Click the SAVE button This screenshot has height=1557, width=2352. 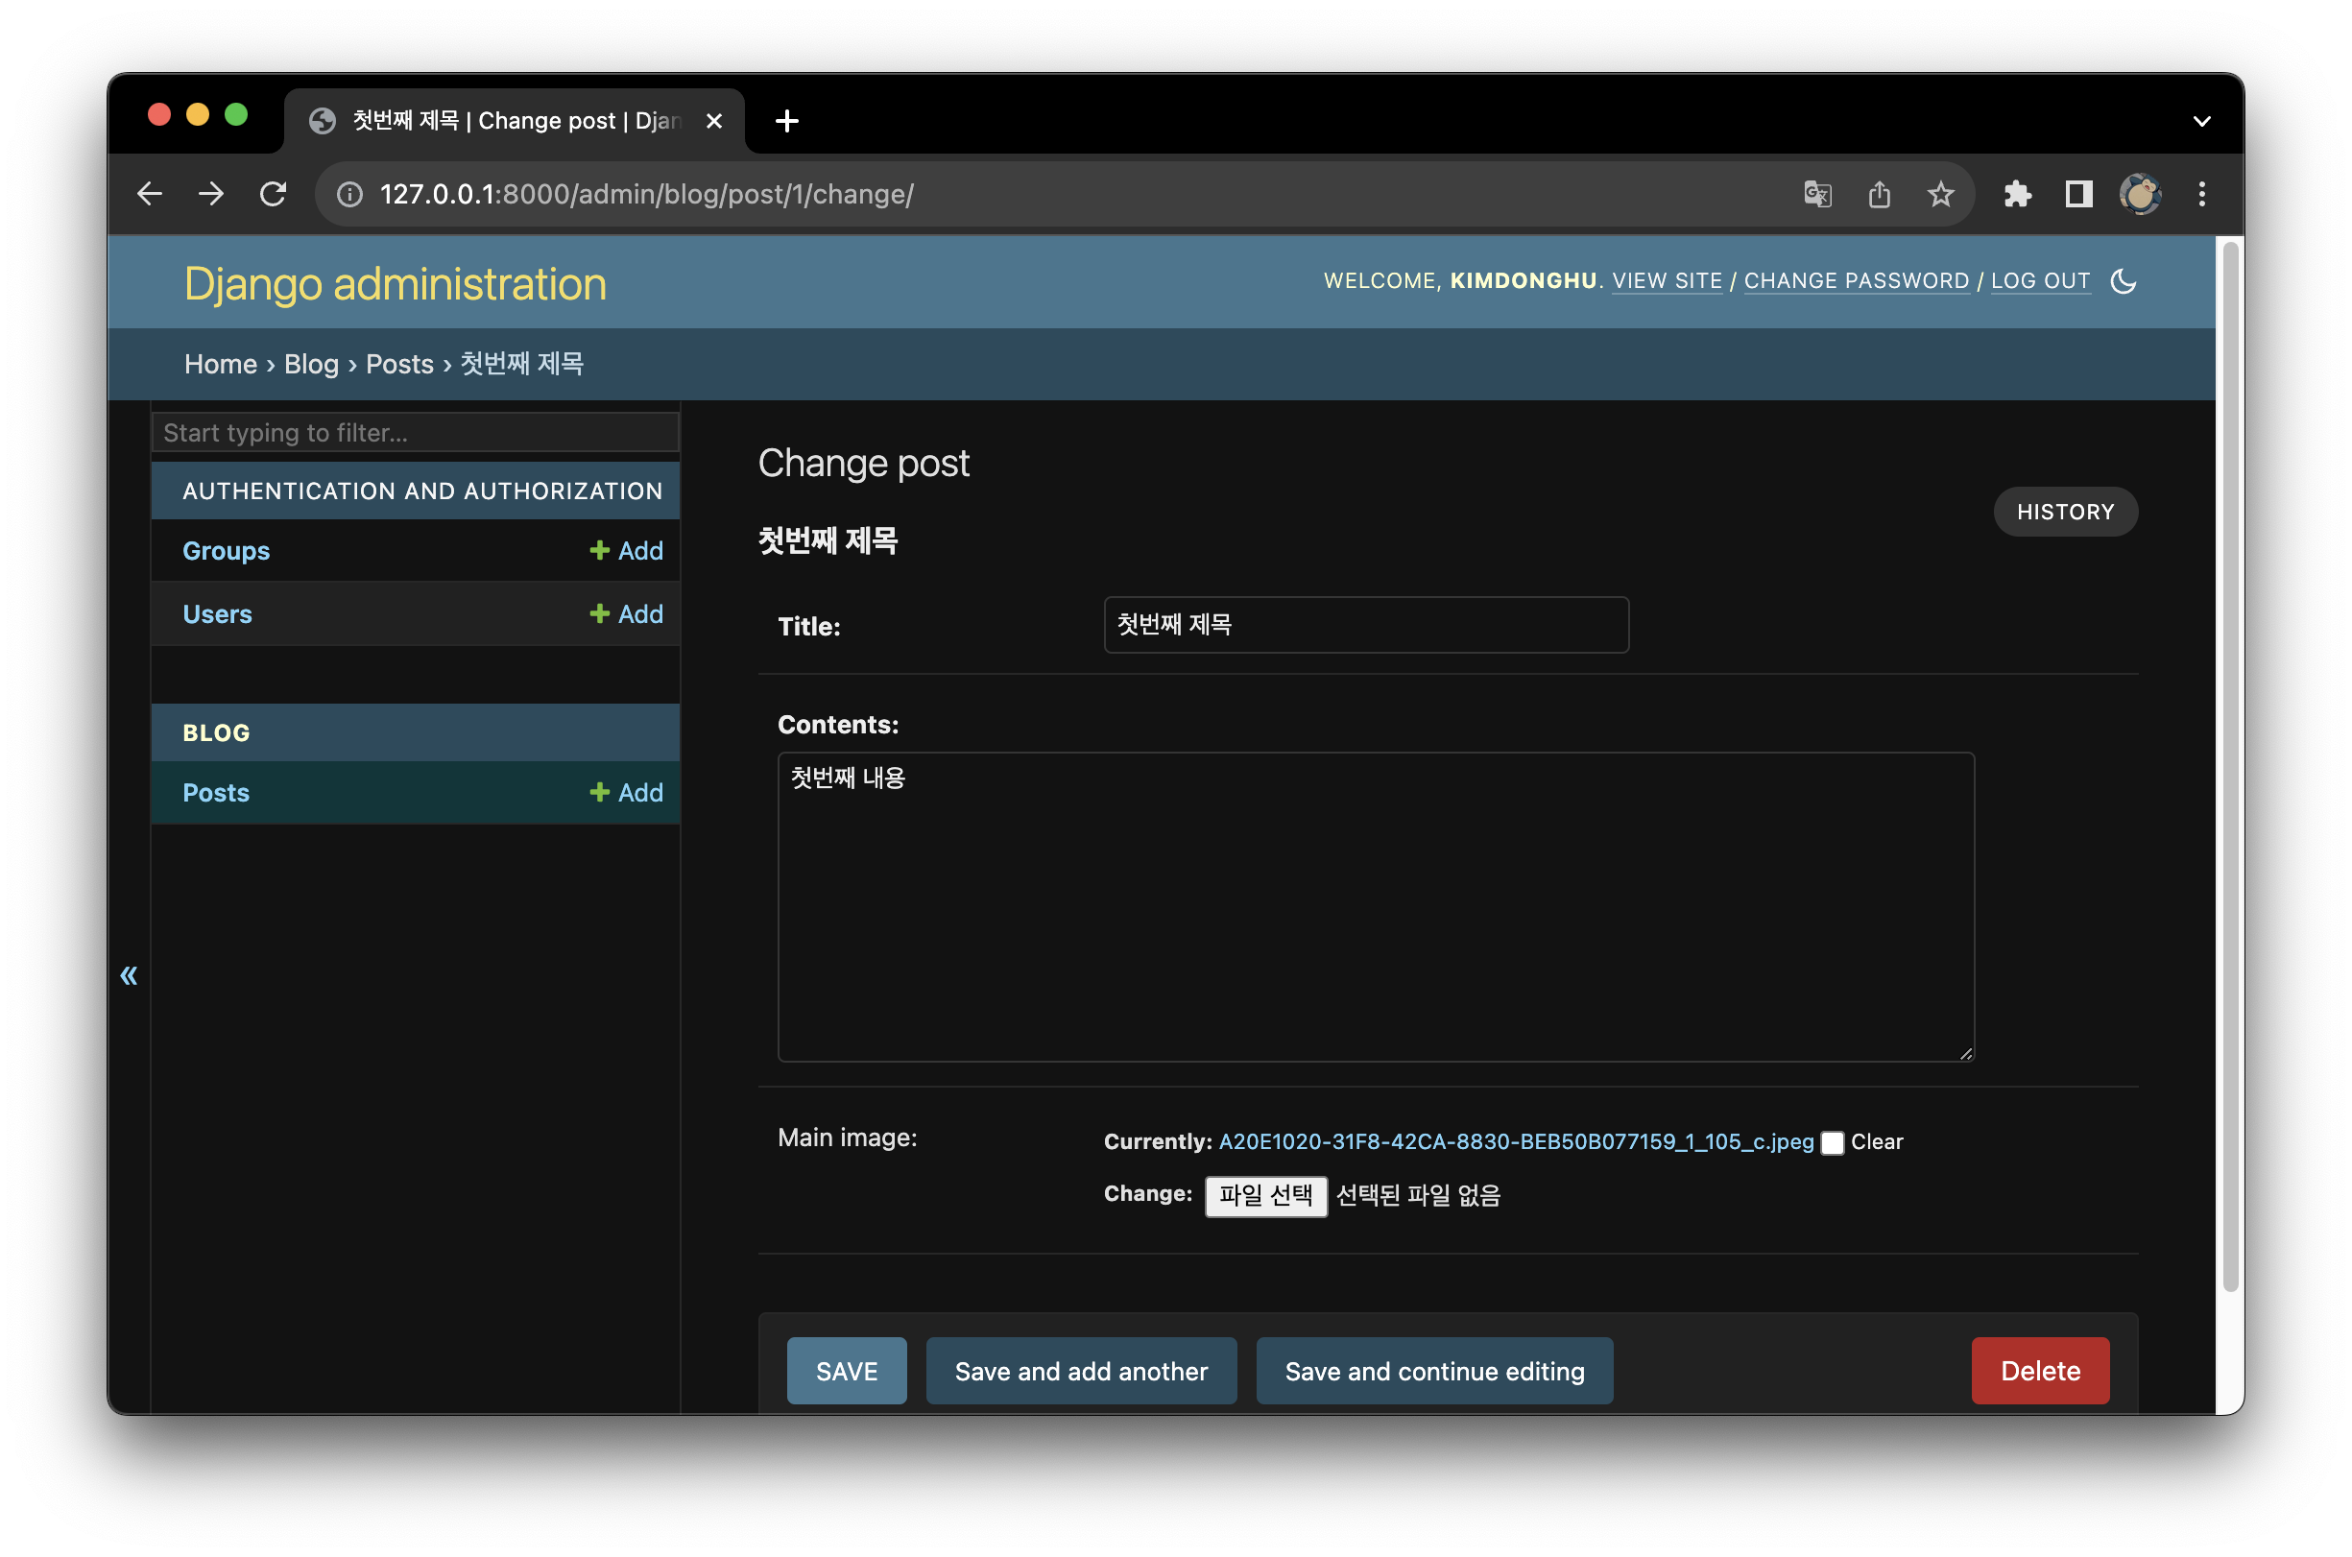846,1372
